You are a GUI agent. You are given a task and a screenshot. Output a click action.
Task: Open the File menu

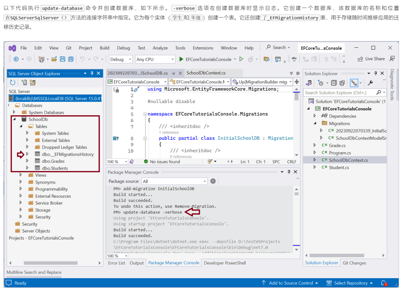click(x=24, y=48)
